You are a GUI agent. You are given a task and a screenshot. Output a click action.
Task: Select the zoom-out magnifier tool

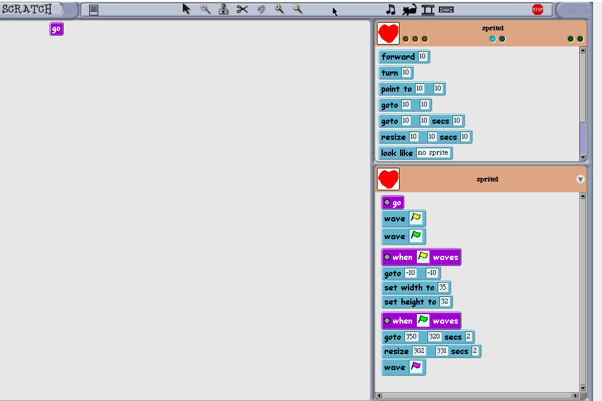pos(297,10)
